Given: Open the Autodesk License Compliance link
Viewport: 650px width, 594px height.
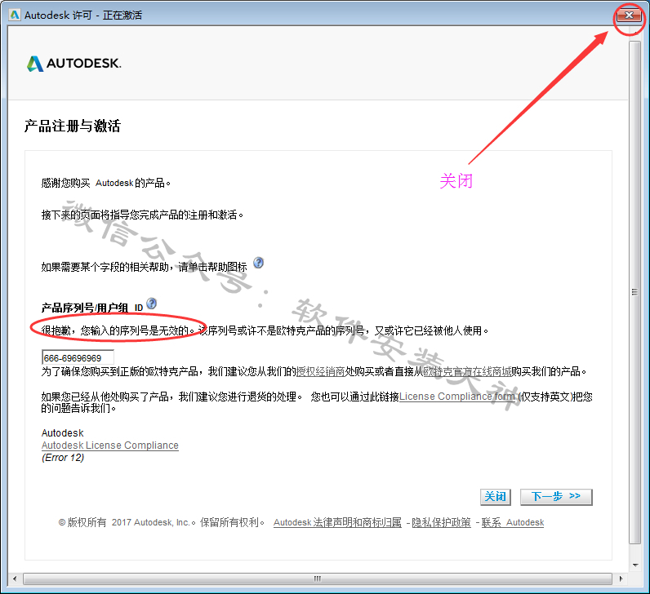Looking at the screenshot, I should [110, 445].
